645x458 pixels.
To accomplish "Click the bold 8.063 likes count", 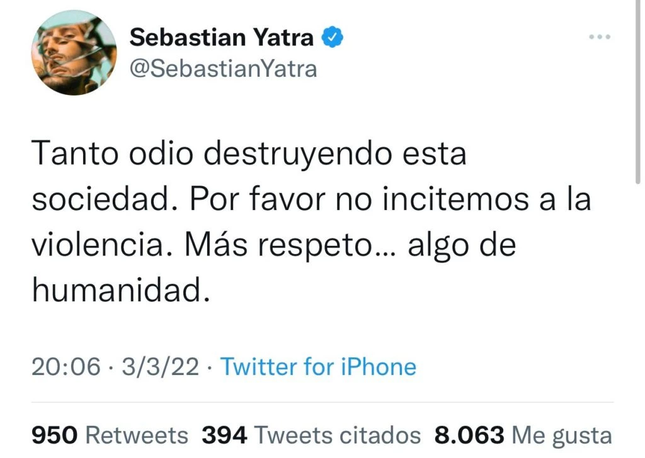I will tap(469, 435).
